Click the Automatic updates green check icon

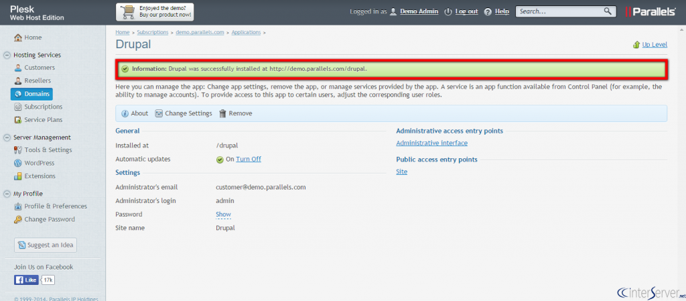click(220, 160)
